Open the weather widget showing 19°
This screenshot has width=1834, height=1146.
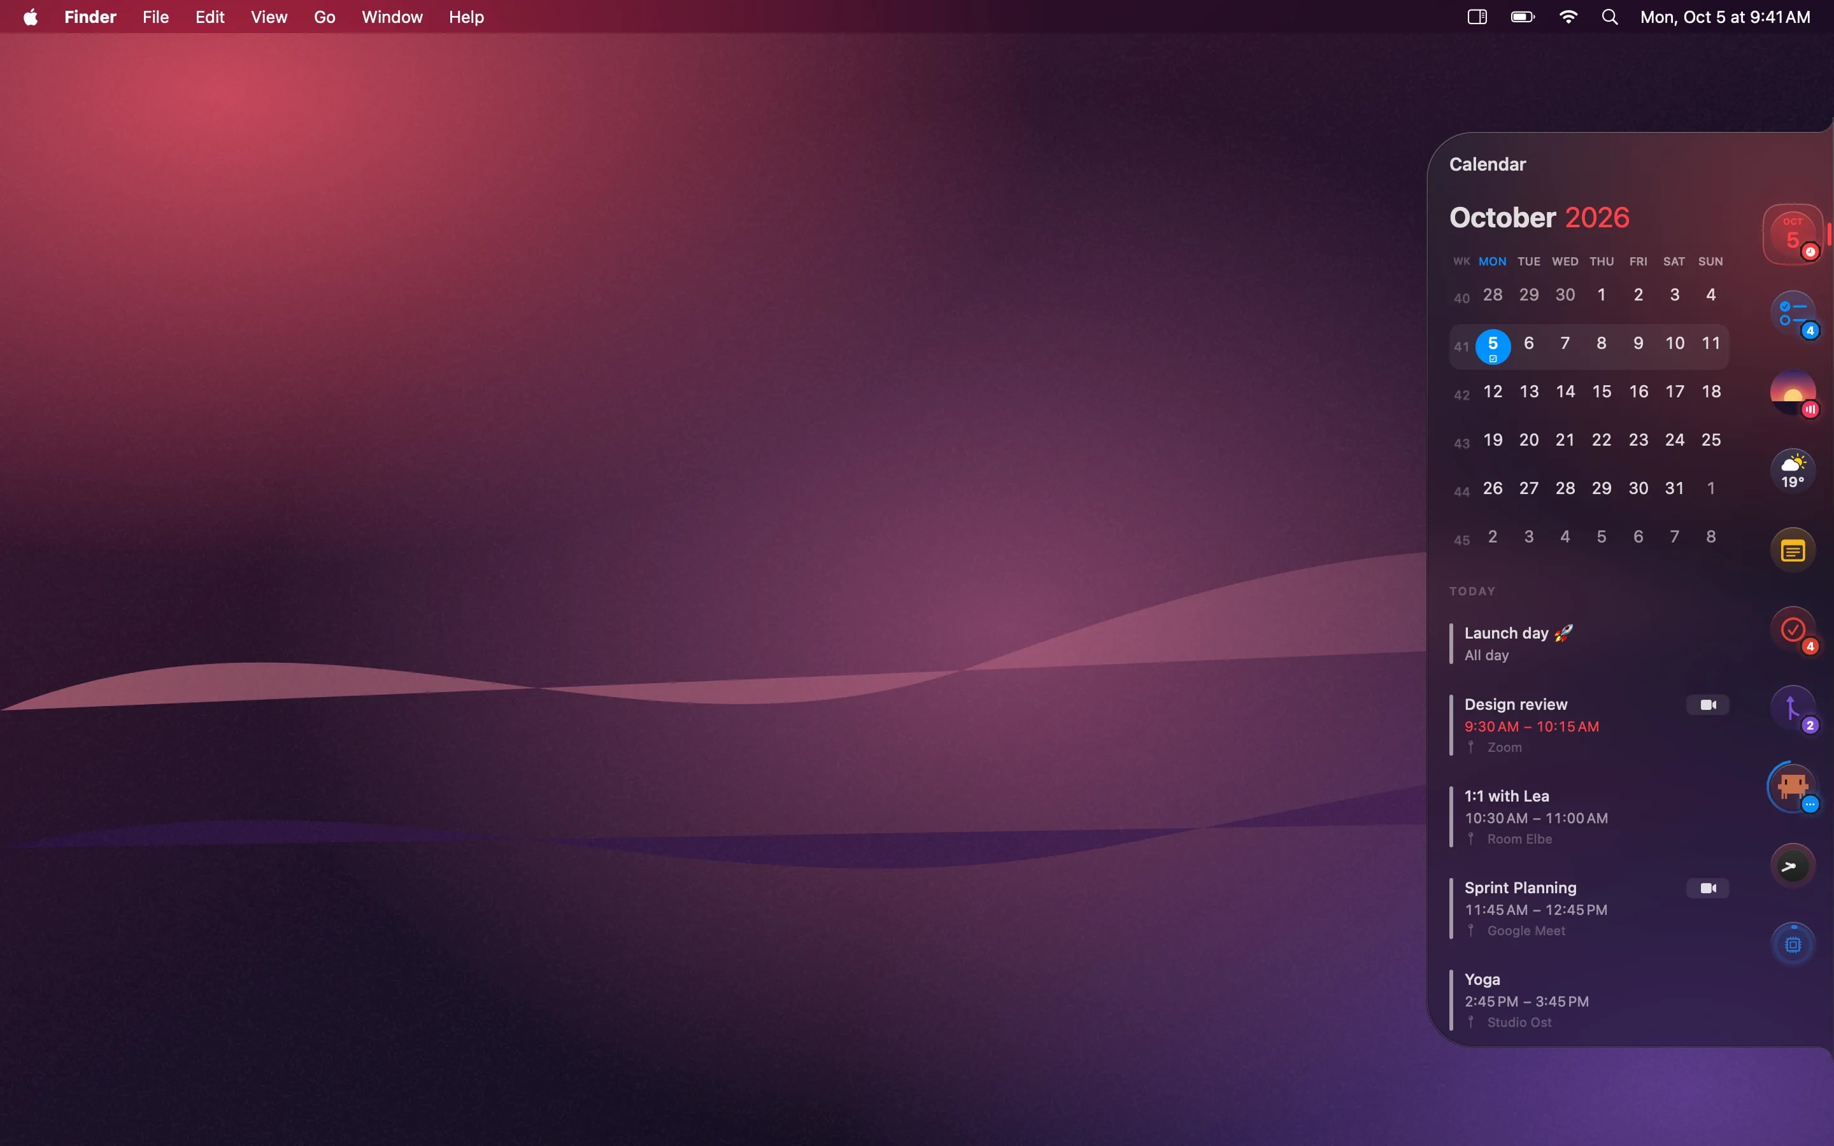pos(1793,471)
